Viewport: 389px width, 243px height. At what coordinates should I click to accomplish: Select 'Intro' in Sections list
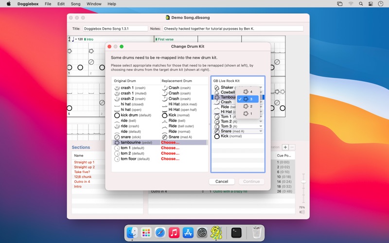[78, 187]
